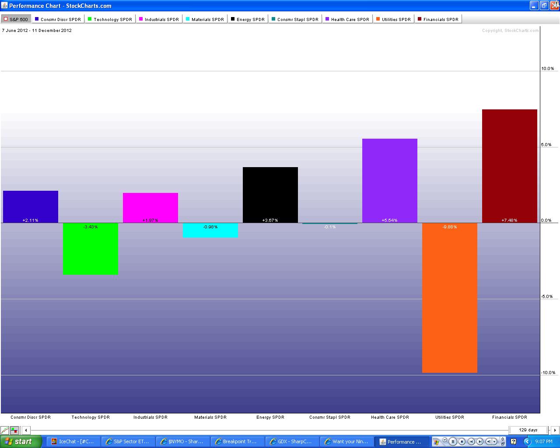Open the $NYMO SharpCharts taskbar window
The height and width of the screenshot is (448, 560).
pyautogui.click(x=182, y=441)
